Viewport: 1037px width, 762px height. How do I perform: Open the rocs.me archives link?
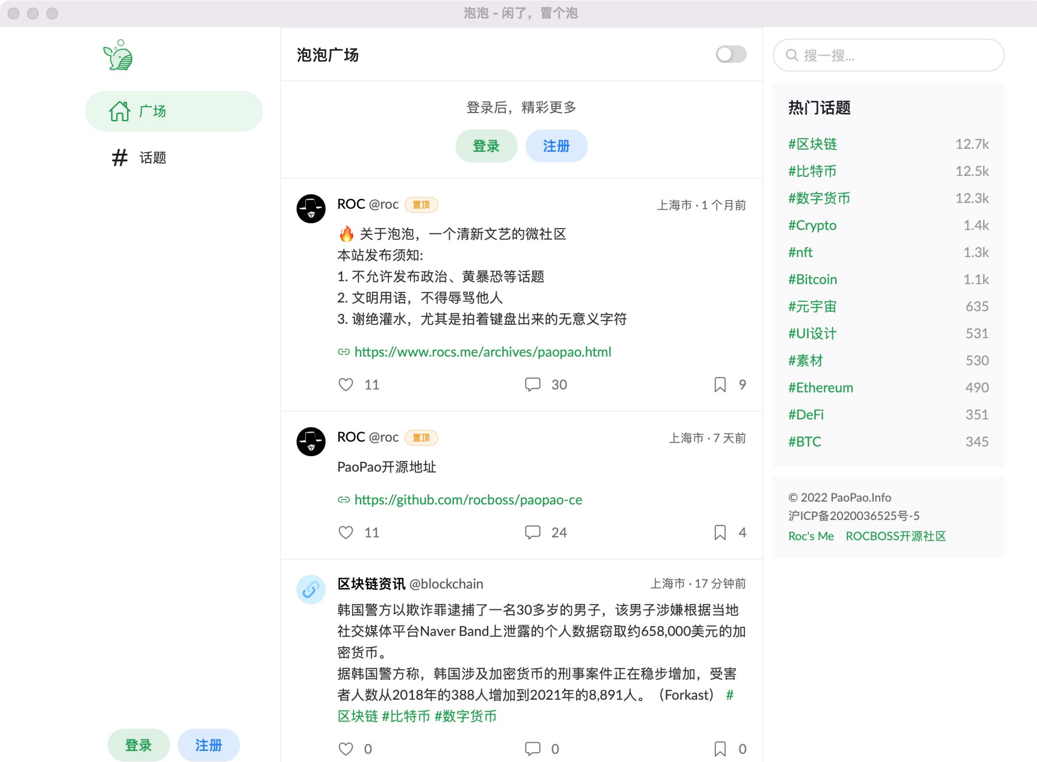482,352
